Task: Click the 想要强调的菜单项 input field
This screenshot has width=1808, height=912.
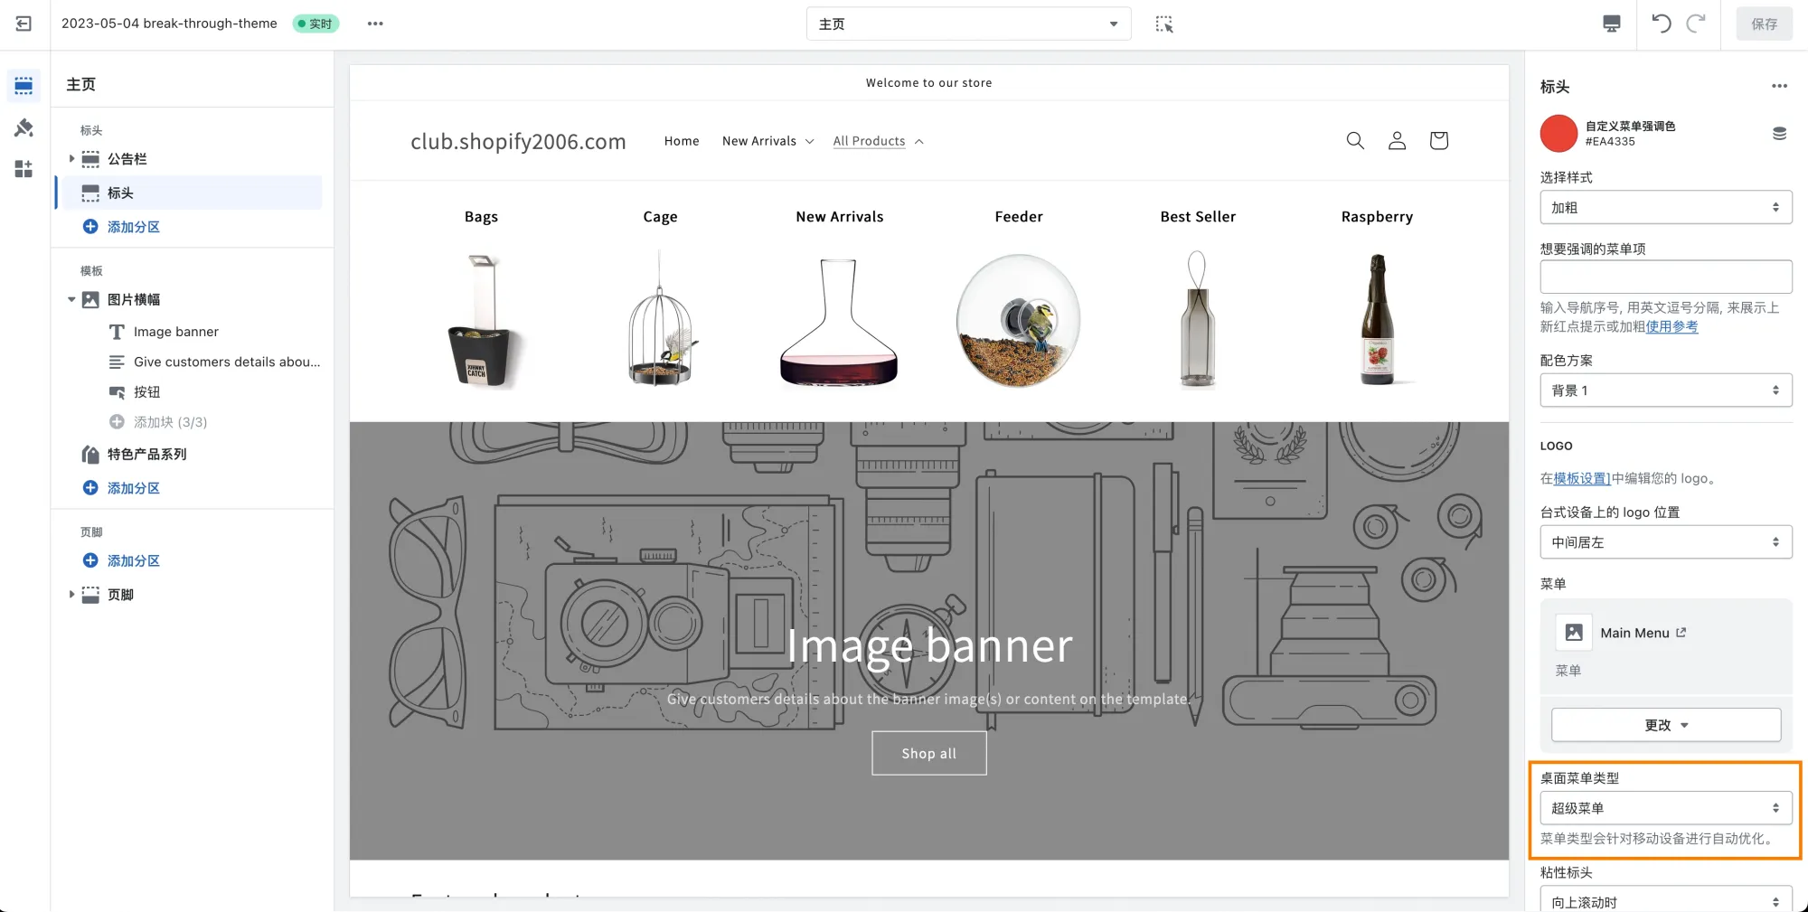Action: (1665, 277)
